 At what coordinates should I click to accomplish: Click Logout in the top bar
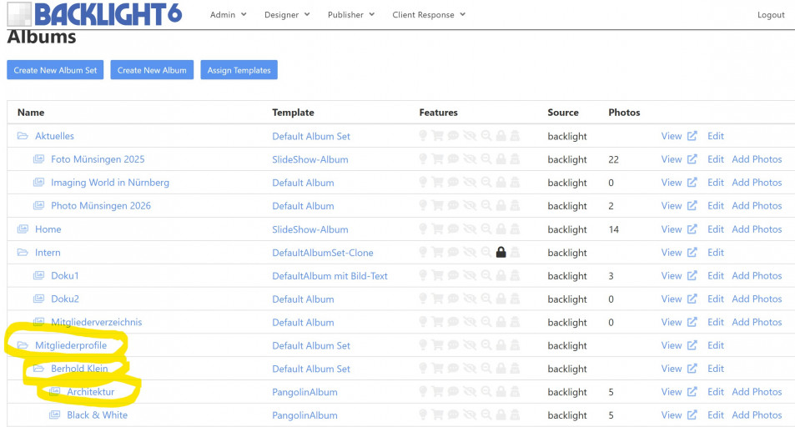[770, 15]
